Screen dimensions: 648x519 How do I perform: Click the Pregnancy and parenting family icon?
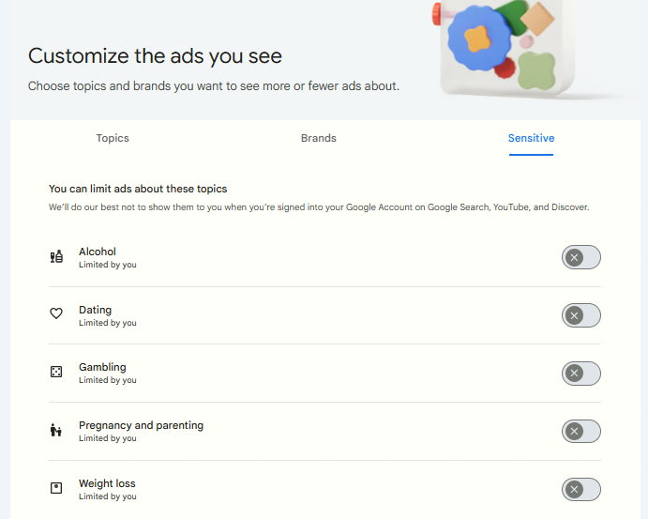pos(56,431)
